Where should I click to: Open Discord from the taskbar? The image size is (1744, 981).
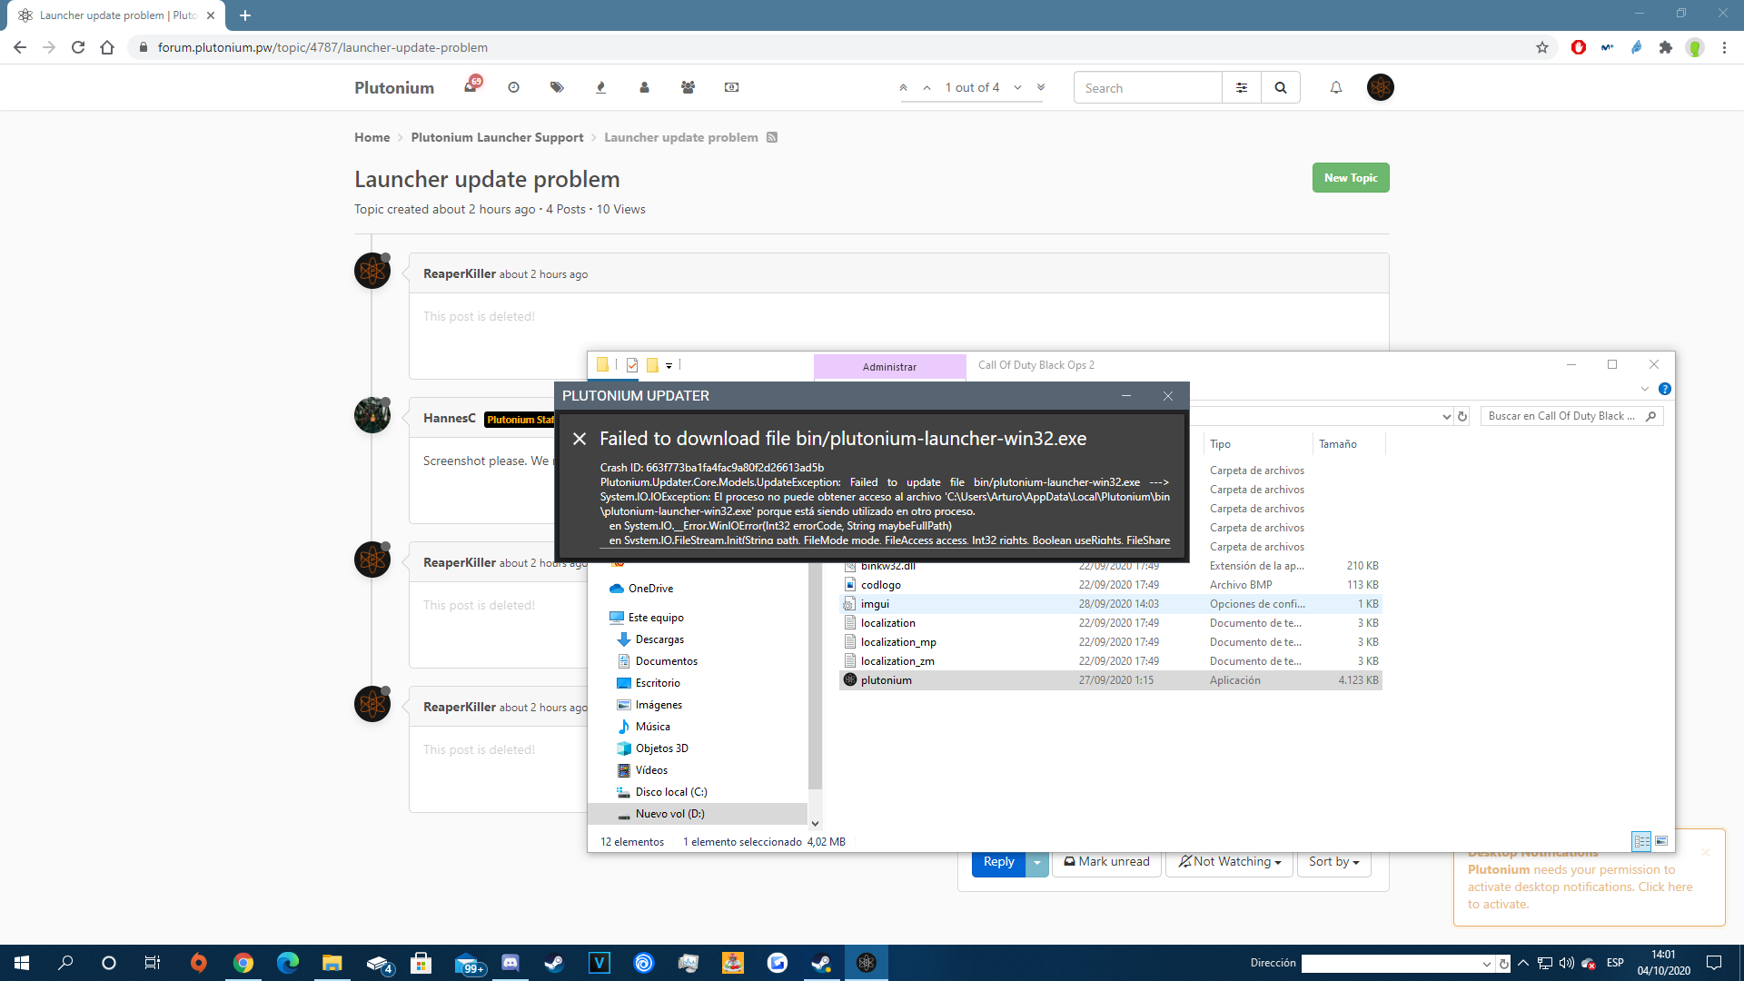[510, 963]
